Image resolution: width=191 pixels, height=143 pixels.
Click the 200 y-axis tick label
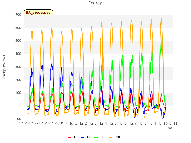18,80
